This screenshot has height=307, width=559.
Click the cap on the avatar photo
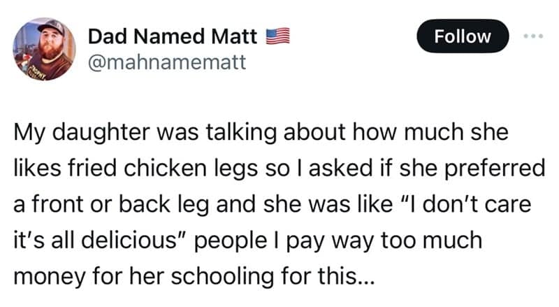click(50, 29)
